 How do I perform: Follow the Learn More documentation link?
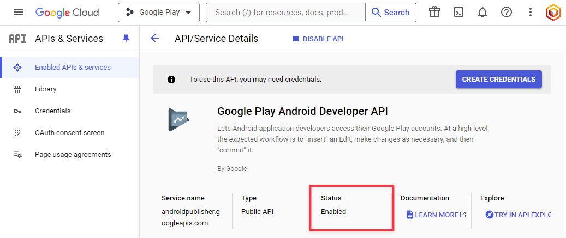436,215
